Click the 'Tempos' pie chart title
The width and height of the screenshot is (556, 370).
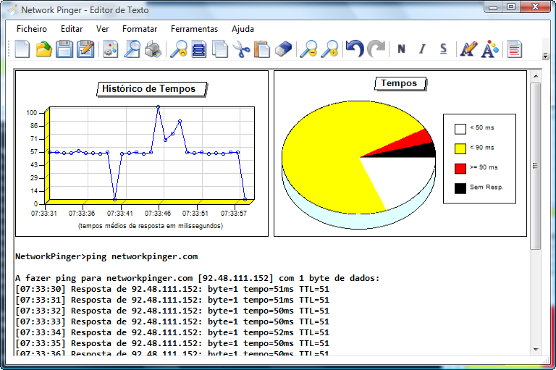[x=400, y=84]
